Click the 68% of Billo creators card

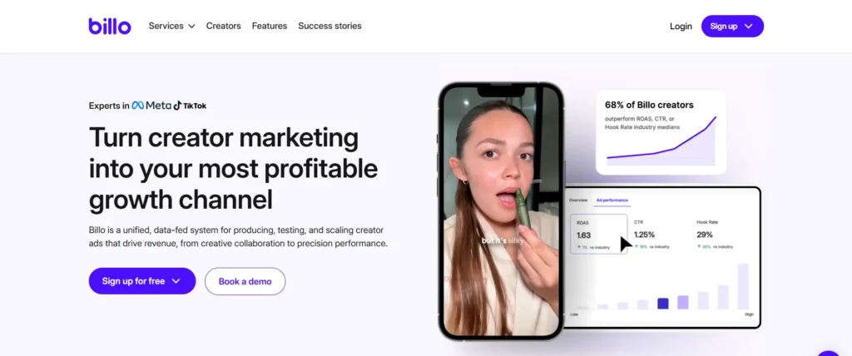click(x=661, y=132)
